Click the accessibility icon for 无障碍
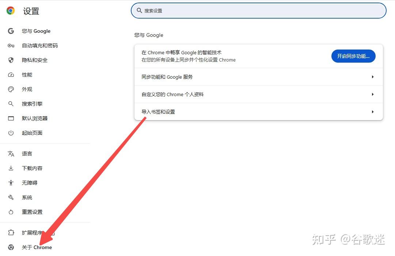Image resolution: width=395 pixels, height=256 pixels. 11,183
